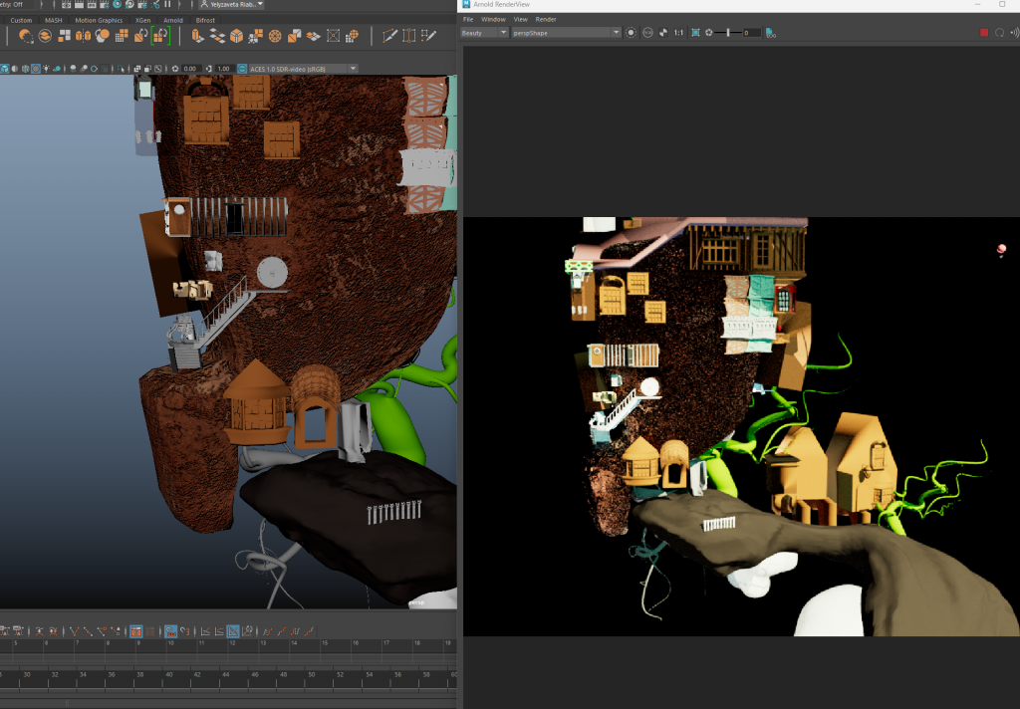Click the crop region icon in RenderView

pyautogui.click(x=695, y=33)
